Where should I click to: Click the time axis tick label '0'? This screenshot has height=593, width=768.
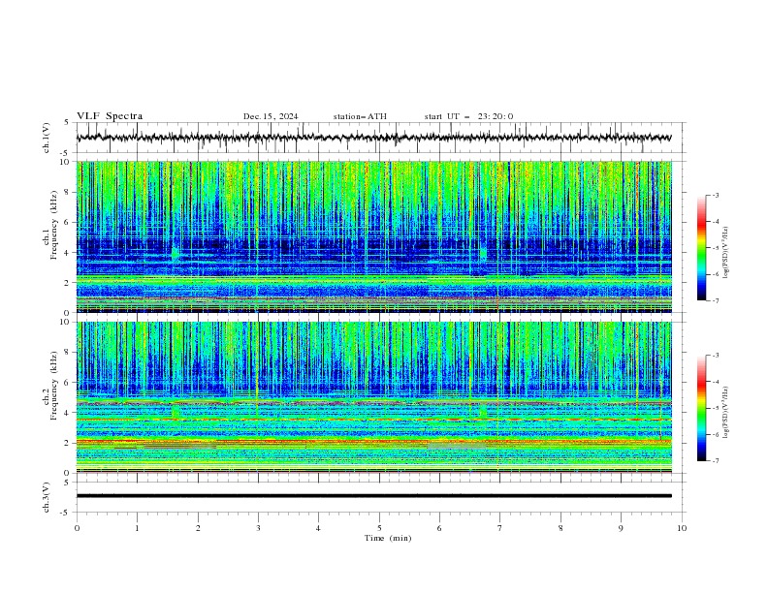(77, 528)
